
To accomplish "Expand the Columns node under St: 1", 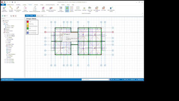I will pyautogui.click(x=6, y=38).
